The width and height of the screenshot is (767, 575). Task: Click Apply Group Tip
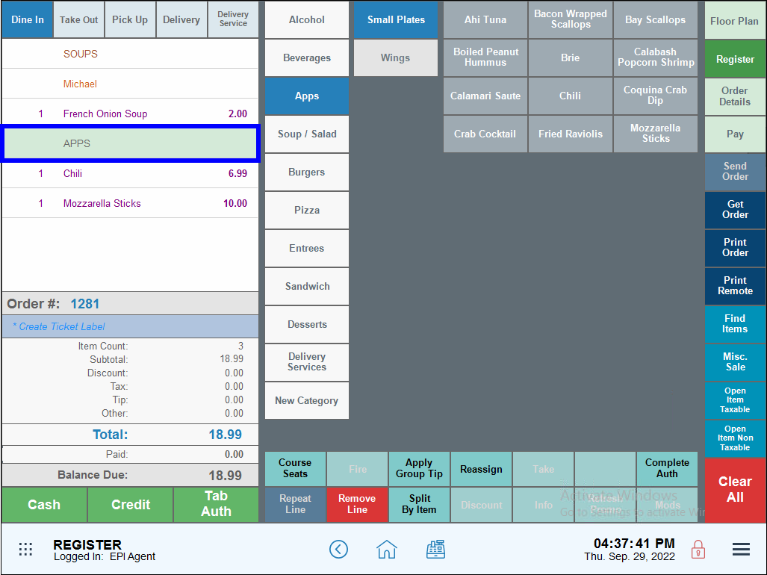pos(419,468)
